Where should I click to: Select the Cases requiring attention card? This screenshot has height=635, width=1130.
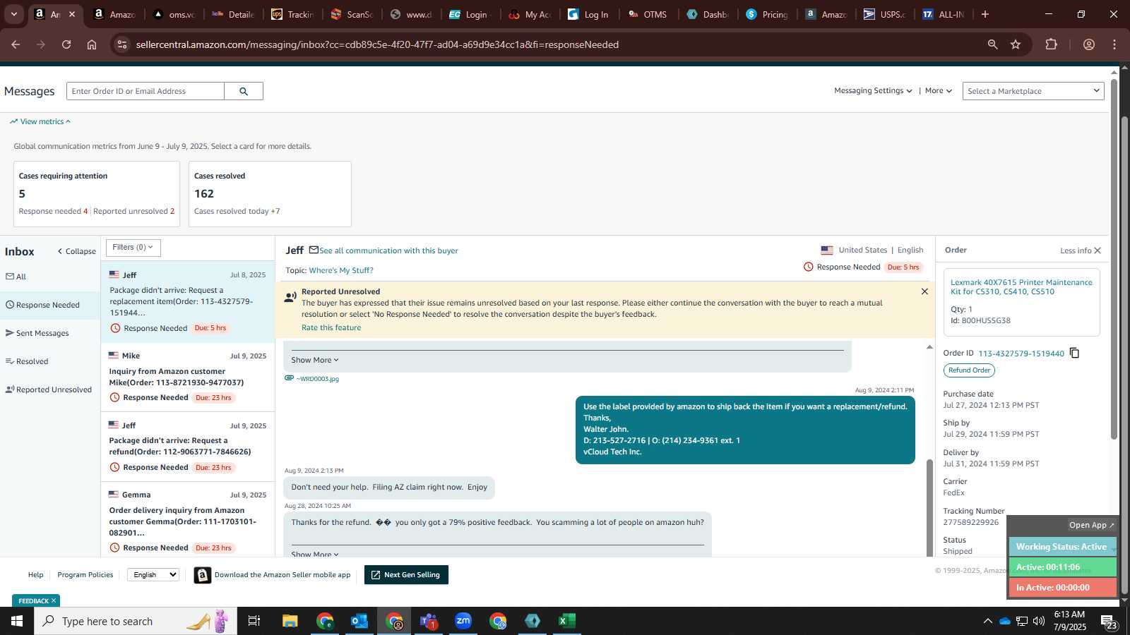tap(97, 194)
